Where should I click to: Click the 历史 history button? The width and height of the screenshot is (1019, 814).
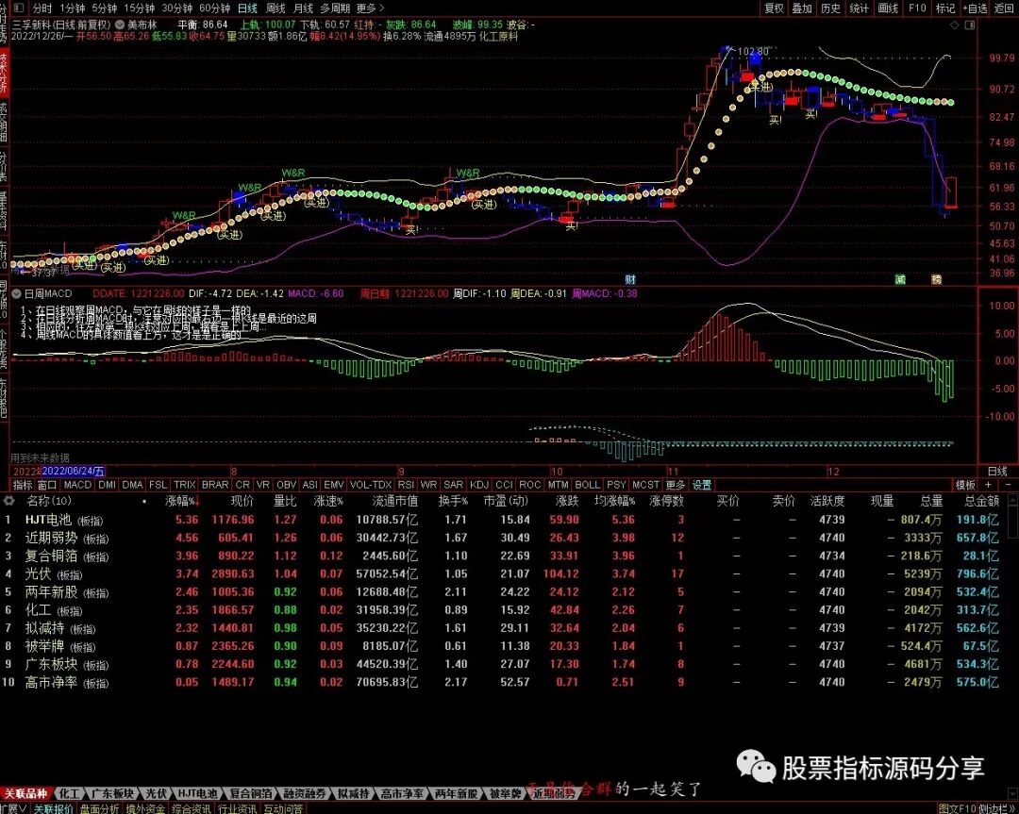click(x=830, y=8)
